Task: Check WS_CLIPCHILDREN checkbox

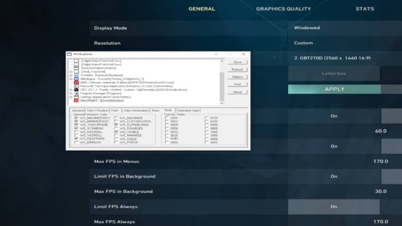Action: [x=116, y=121]
